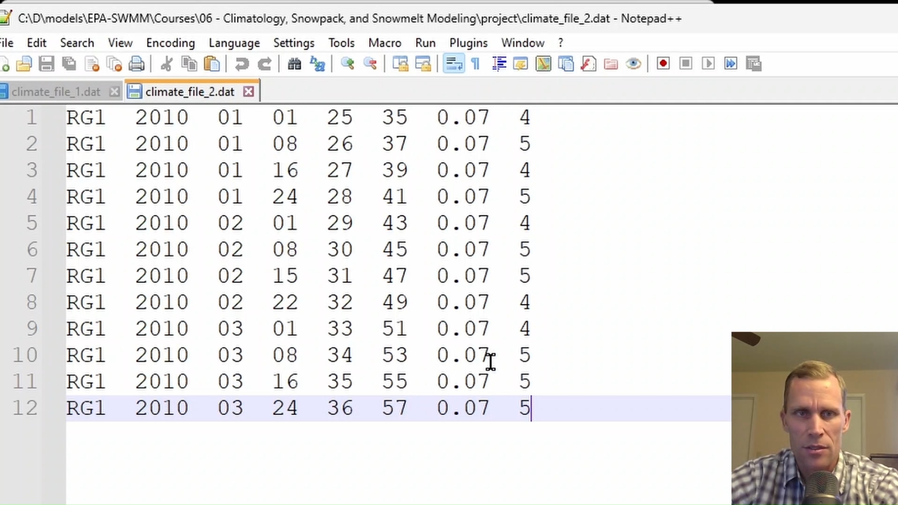Click line number 12 in margin
The image size is (898, 505).
pyautogui.click(x=25, y=408)
